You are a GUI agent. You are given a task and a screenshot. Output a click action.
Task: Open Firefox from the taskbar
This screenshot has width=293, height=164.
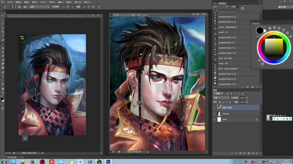[33, 162]
